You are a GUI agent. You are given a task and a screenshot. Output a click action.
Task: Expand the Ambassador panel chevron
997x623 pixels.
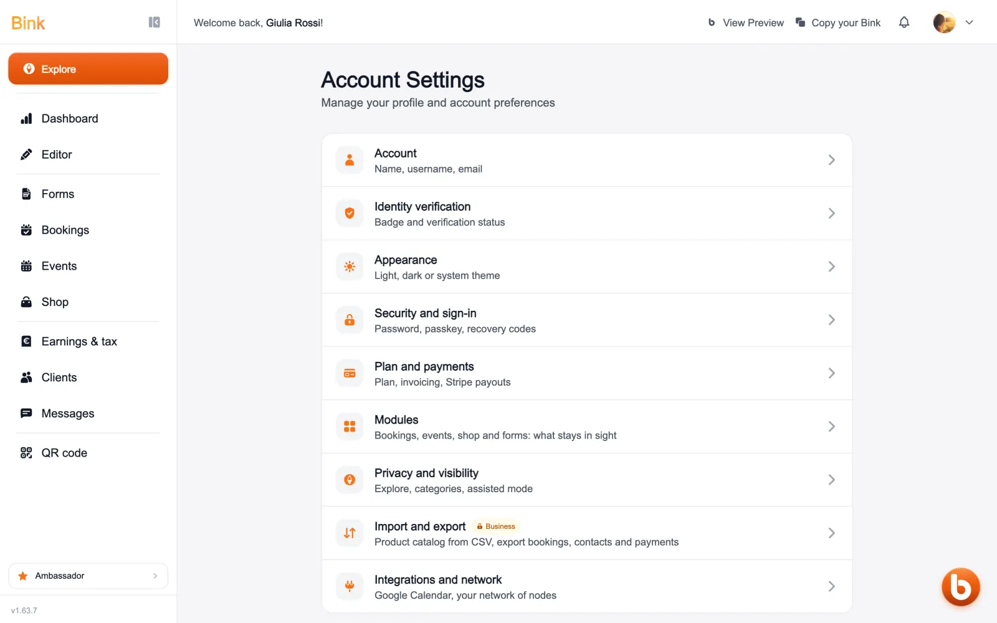[x=155, y=576]
